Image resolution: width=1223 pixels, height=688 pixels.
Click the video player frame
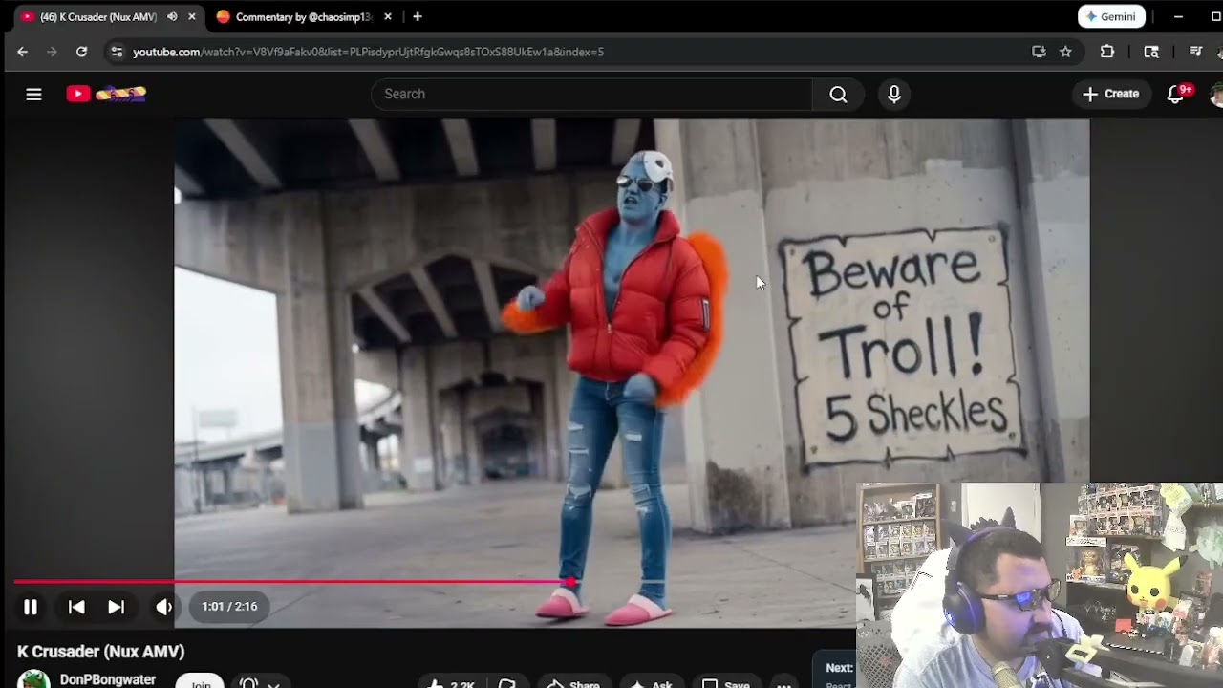point(632,373)
